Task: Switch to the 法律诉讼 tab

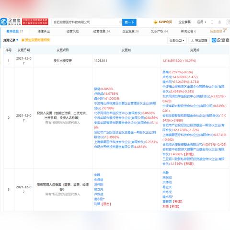Action: (44, 31)
